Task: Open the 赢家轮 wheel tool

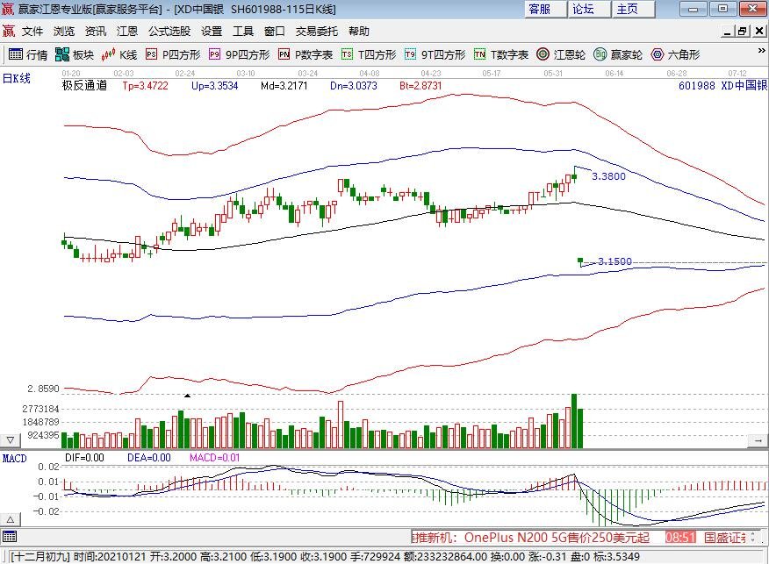Action: click(618, 54)
